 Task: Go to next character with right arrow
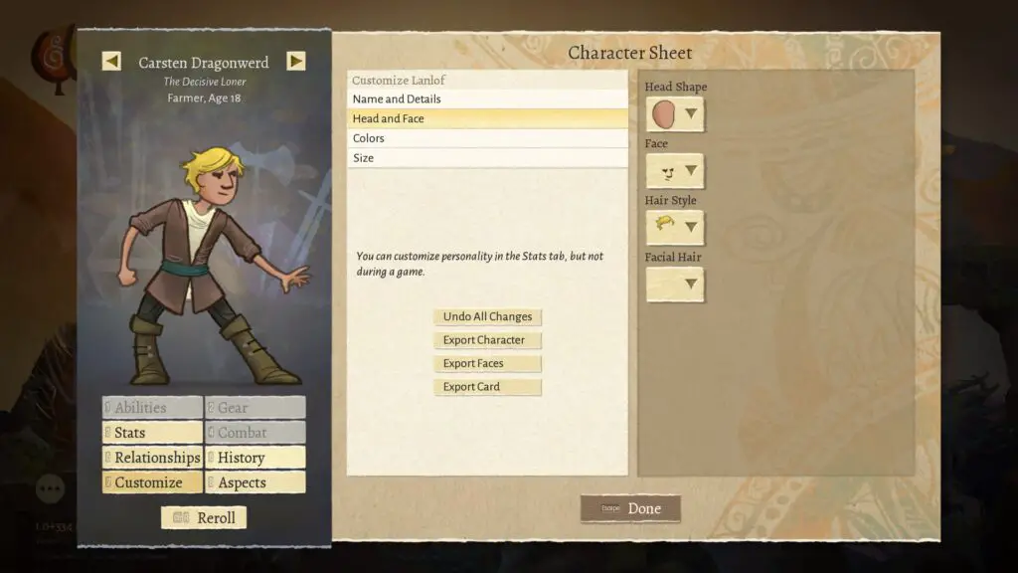coord(296,61)
